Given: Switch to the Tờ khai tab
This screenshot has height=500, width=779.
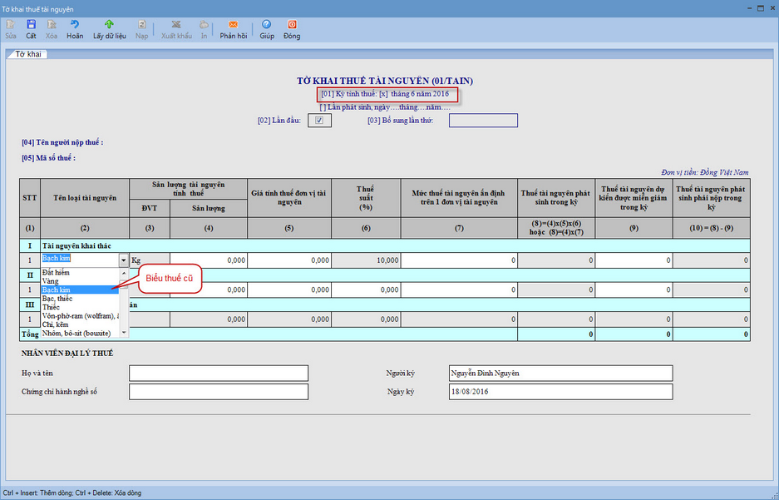Looking at the screenshot, I should (27, 54).
